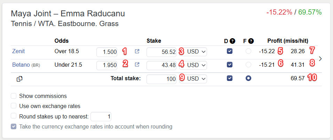Select the F radio button for Betano
Screen dimensions: 333x140
pyautogui.click(x=248, y=65)
